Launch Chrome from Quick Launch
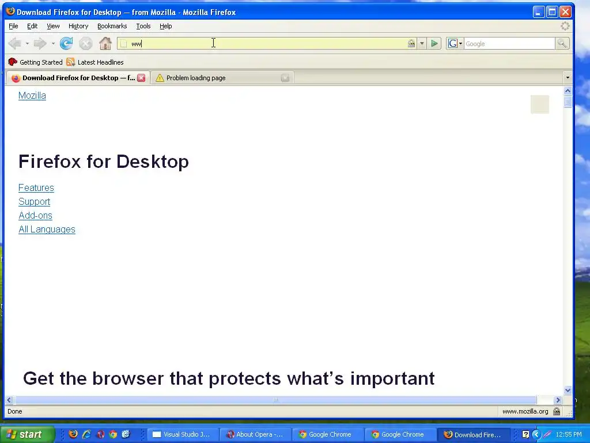This screenshot has height=443, width=590. click(113, 434)
